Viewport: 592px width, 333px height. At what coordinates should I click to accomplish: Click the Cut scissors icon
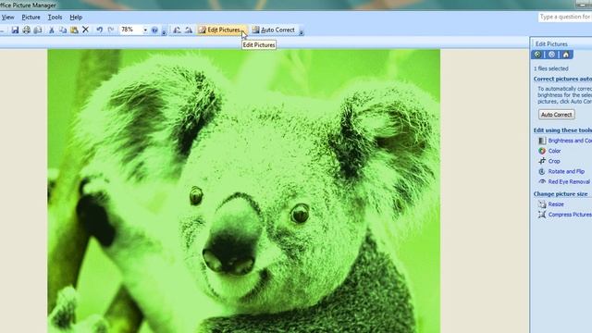click(x=52, y=30)
